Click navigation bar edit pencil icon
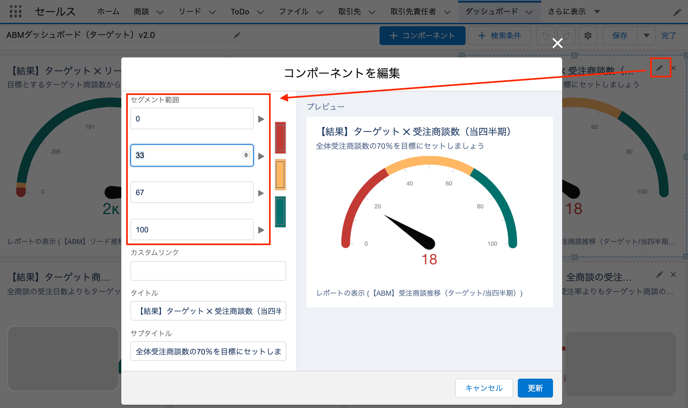The height and width of the screenshot is (408, 688). [x=677, y=12]
